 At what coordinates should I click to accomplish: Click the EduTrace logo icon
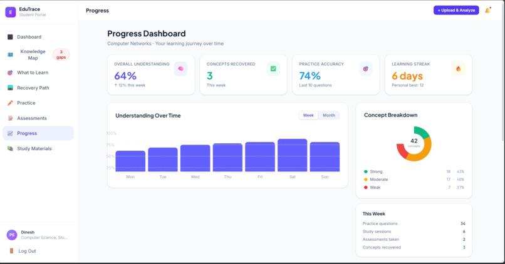10,12
